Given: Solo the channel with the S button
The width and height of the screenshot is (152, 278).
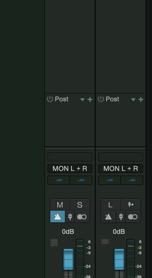Looking at the screenshot, I should [80, 205].
